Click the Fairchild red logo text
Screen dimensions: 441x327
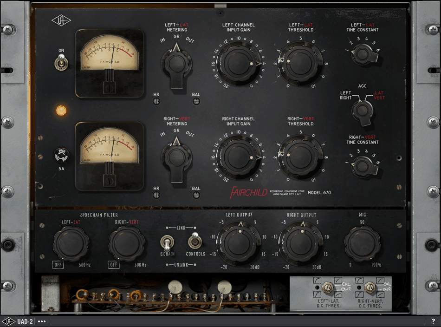tap(249, 192)
